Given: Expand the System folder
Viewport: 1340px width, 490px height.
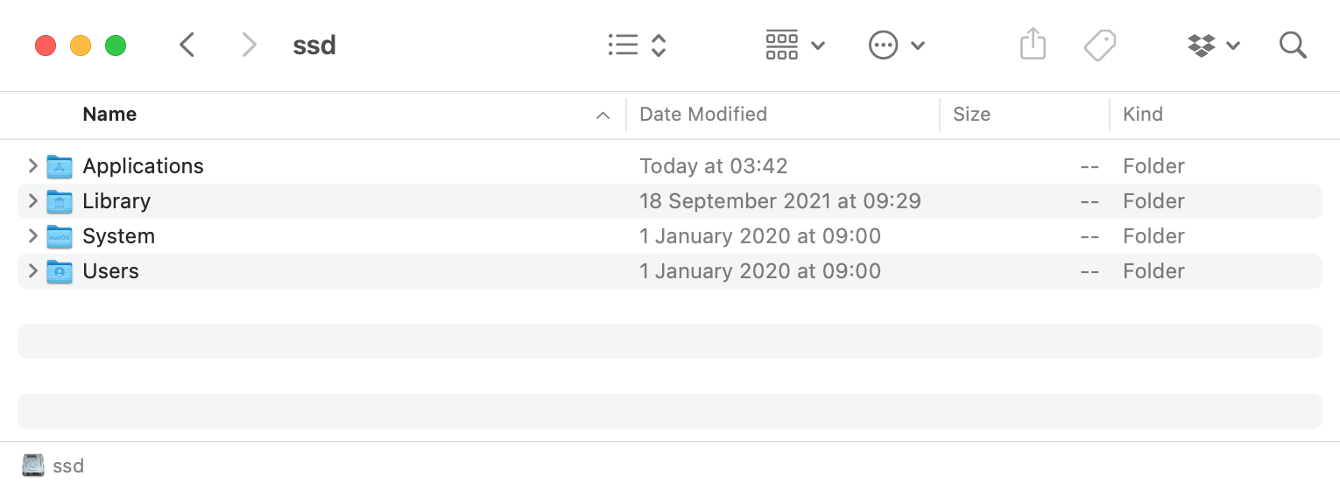Looking at the screenshot, I should click(x=32, y=235).
